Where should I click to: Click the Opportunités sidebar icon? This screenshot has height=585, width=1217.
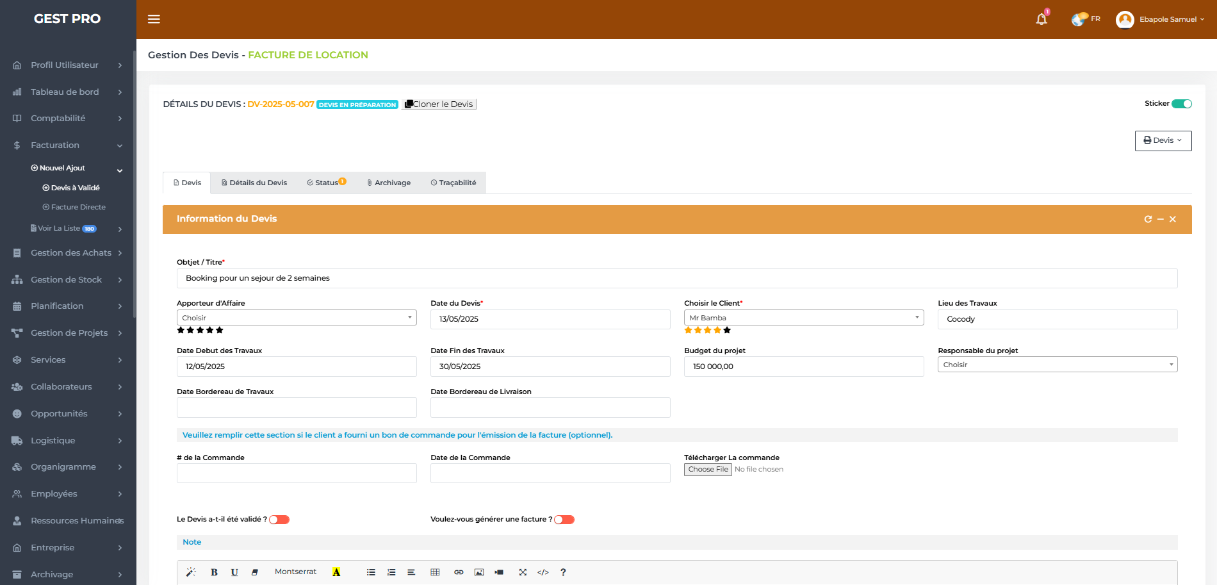pos(17,414)
